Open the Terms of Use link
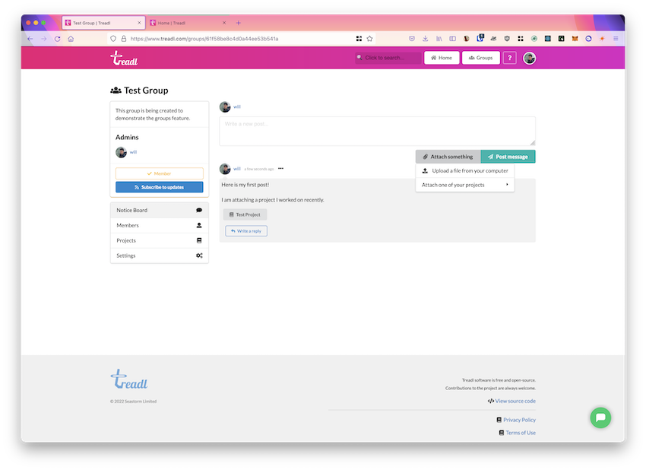This screenshot has height=470, width=646. [521, 433]
